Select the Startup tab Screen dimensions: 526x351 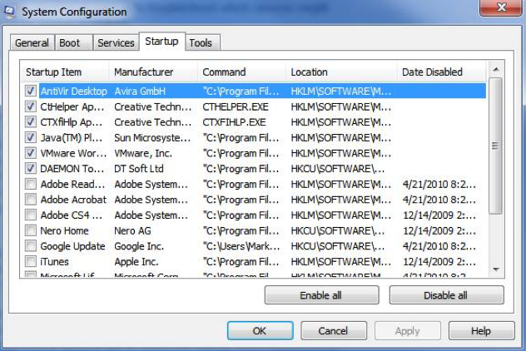coord(161,42)
